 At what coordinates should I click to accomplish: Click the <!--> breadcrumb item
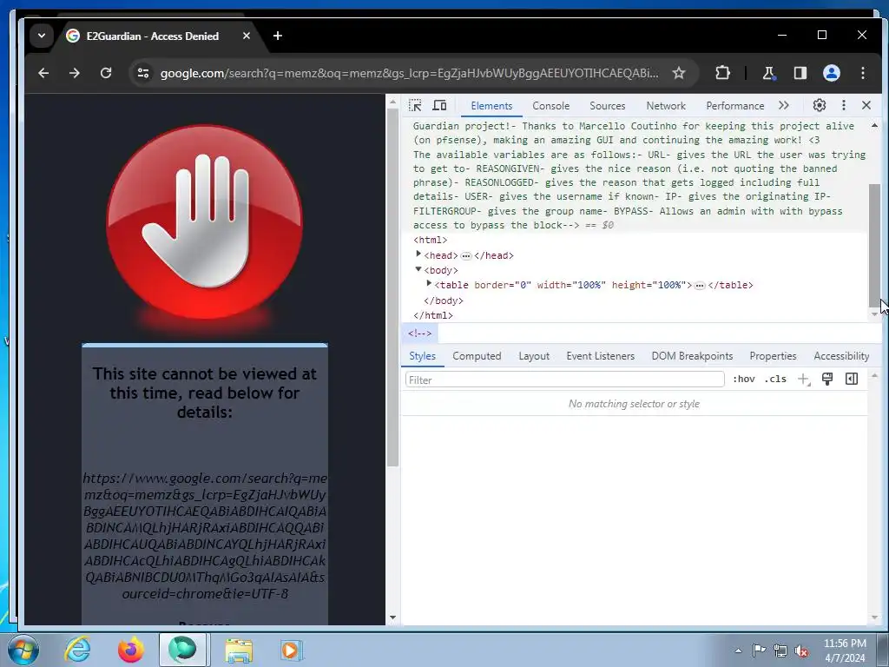click(420, 333)
